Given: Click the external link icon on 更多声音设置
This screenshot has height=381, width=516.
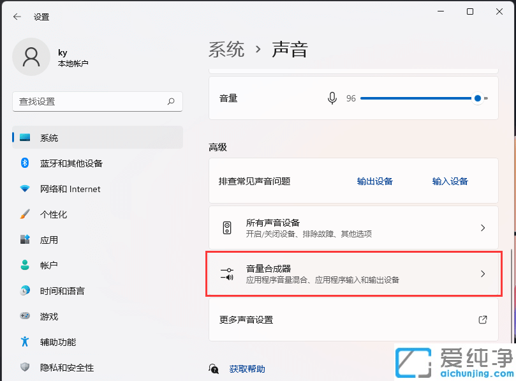Looking at the screenshot, I should (x=483, y=320).
